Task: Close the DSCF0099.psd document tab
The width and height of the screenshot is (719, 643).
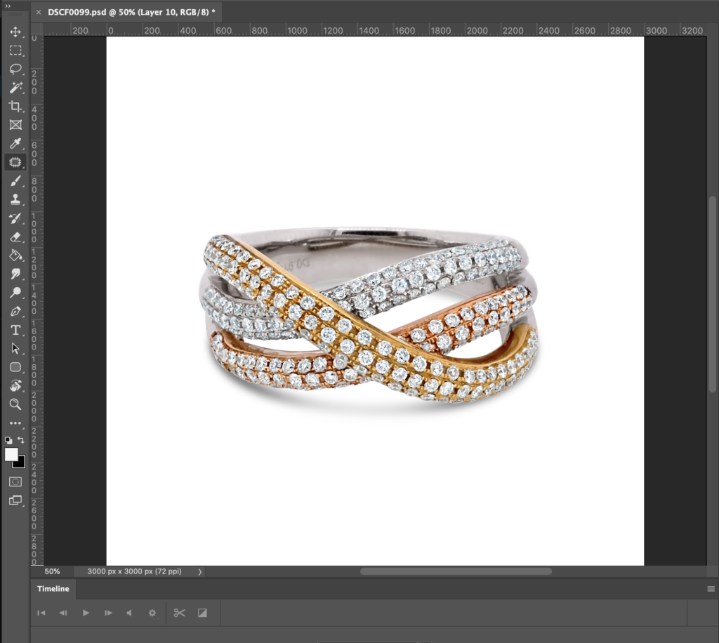Action: [39, 13]
